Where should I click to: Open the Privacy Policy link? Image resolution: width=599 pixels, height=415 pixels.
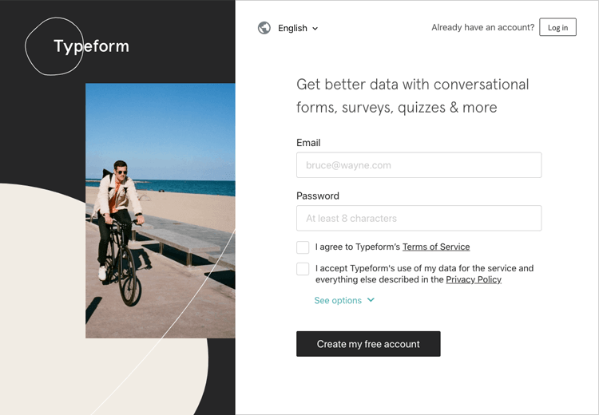point(474,279)
